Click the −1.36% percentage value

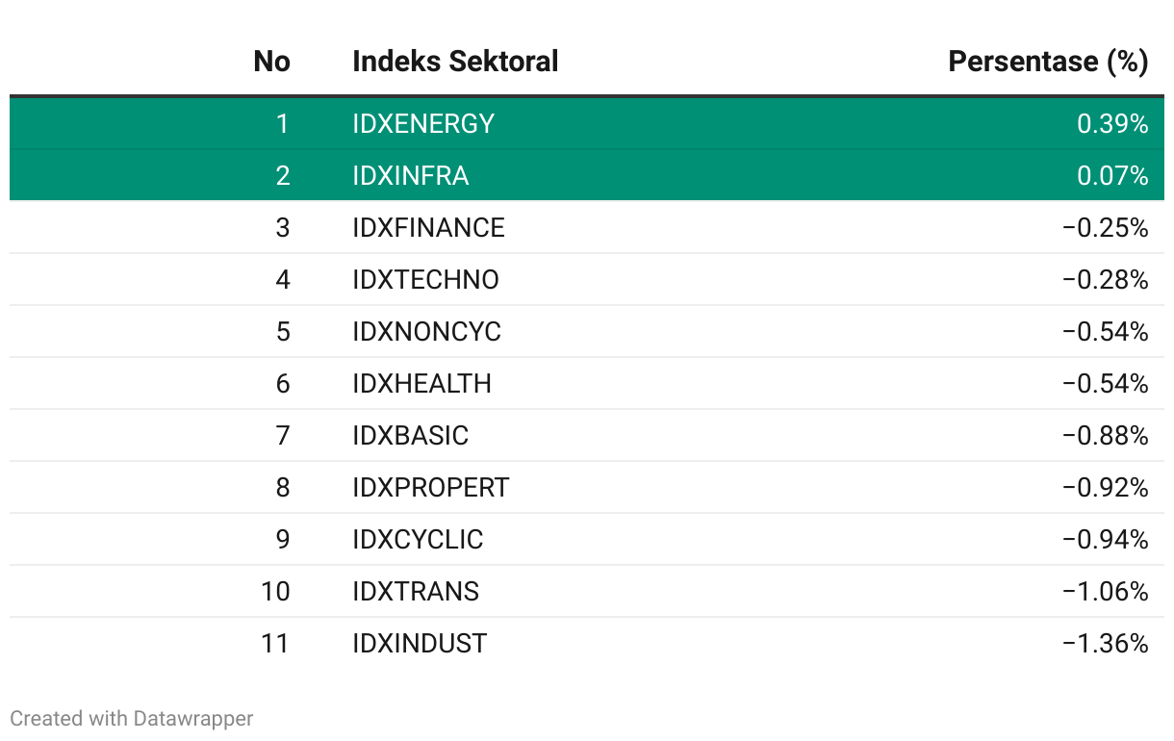(1106, 644)
